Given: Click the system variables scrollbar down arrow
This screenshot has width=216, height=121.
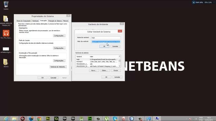Looking at the screenshot, I should coord(119,66).
